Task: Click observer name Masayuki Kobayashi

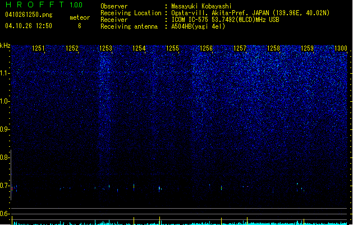Action: pos(201,6)
